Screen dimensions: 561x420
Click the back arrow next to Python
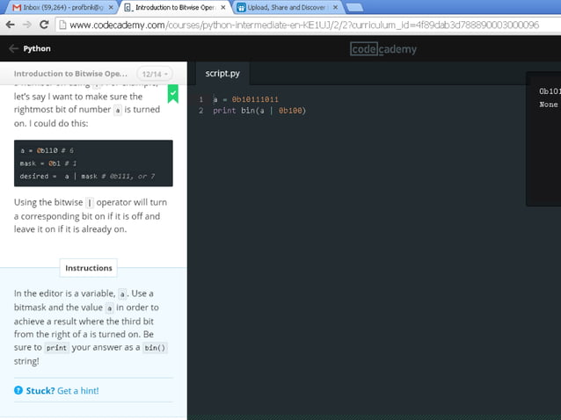point(13,48)
